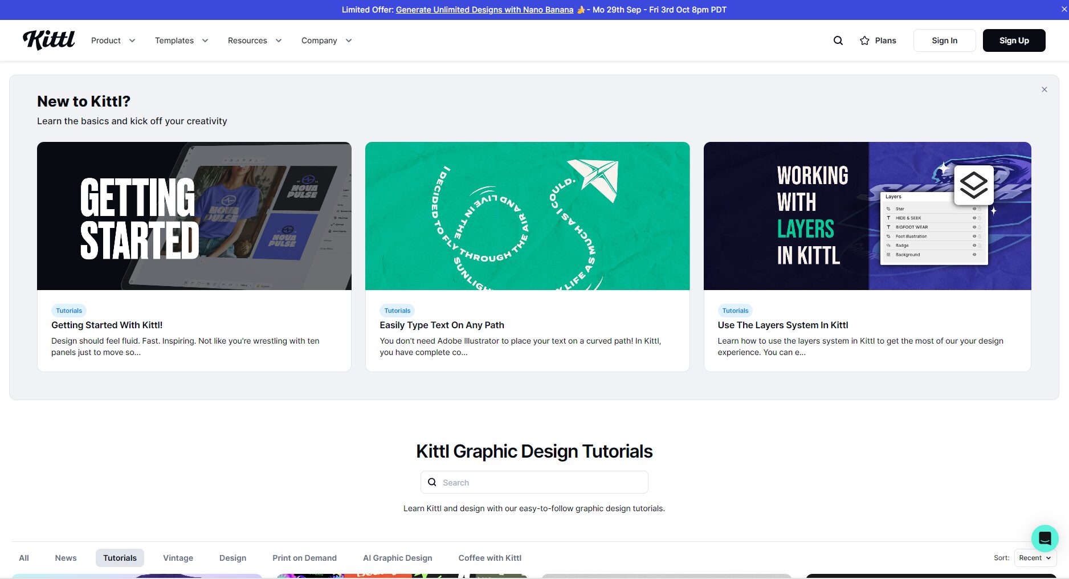This screenshot has width=1069, height=579.
Task: Click the 'Learn Kittl and design with' description
Action: pos(534,508)
